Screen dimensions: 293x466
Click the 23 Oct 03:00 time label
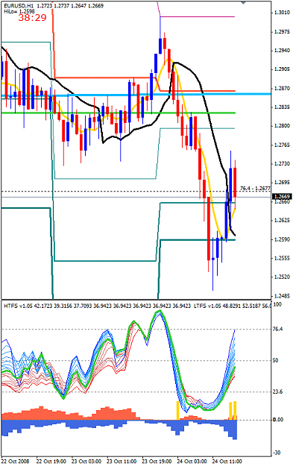click(x=86, y=462)
